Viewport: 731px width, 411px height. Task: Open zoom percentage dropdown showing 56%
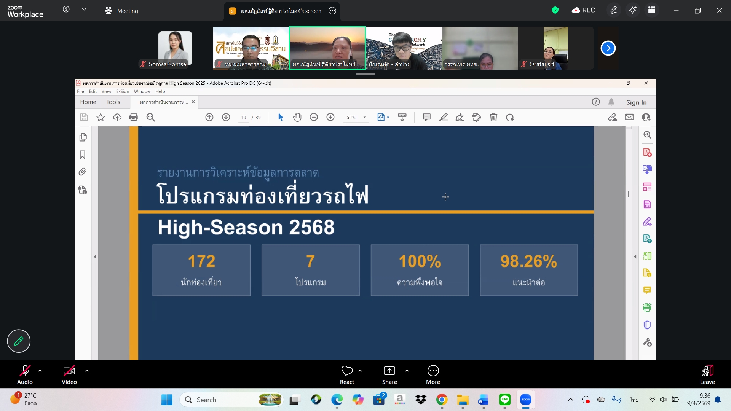[x=364, y=118]
